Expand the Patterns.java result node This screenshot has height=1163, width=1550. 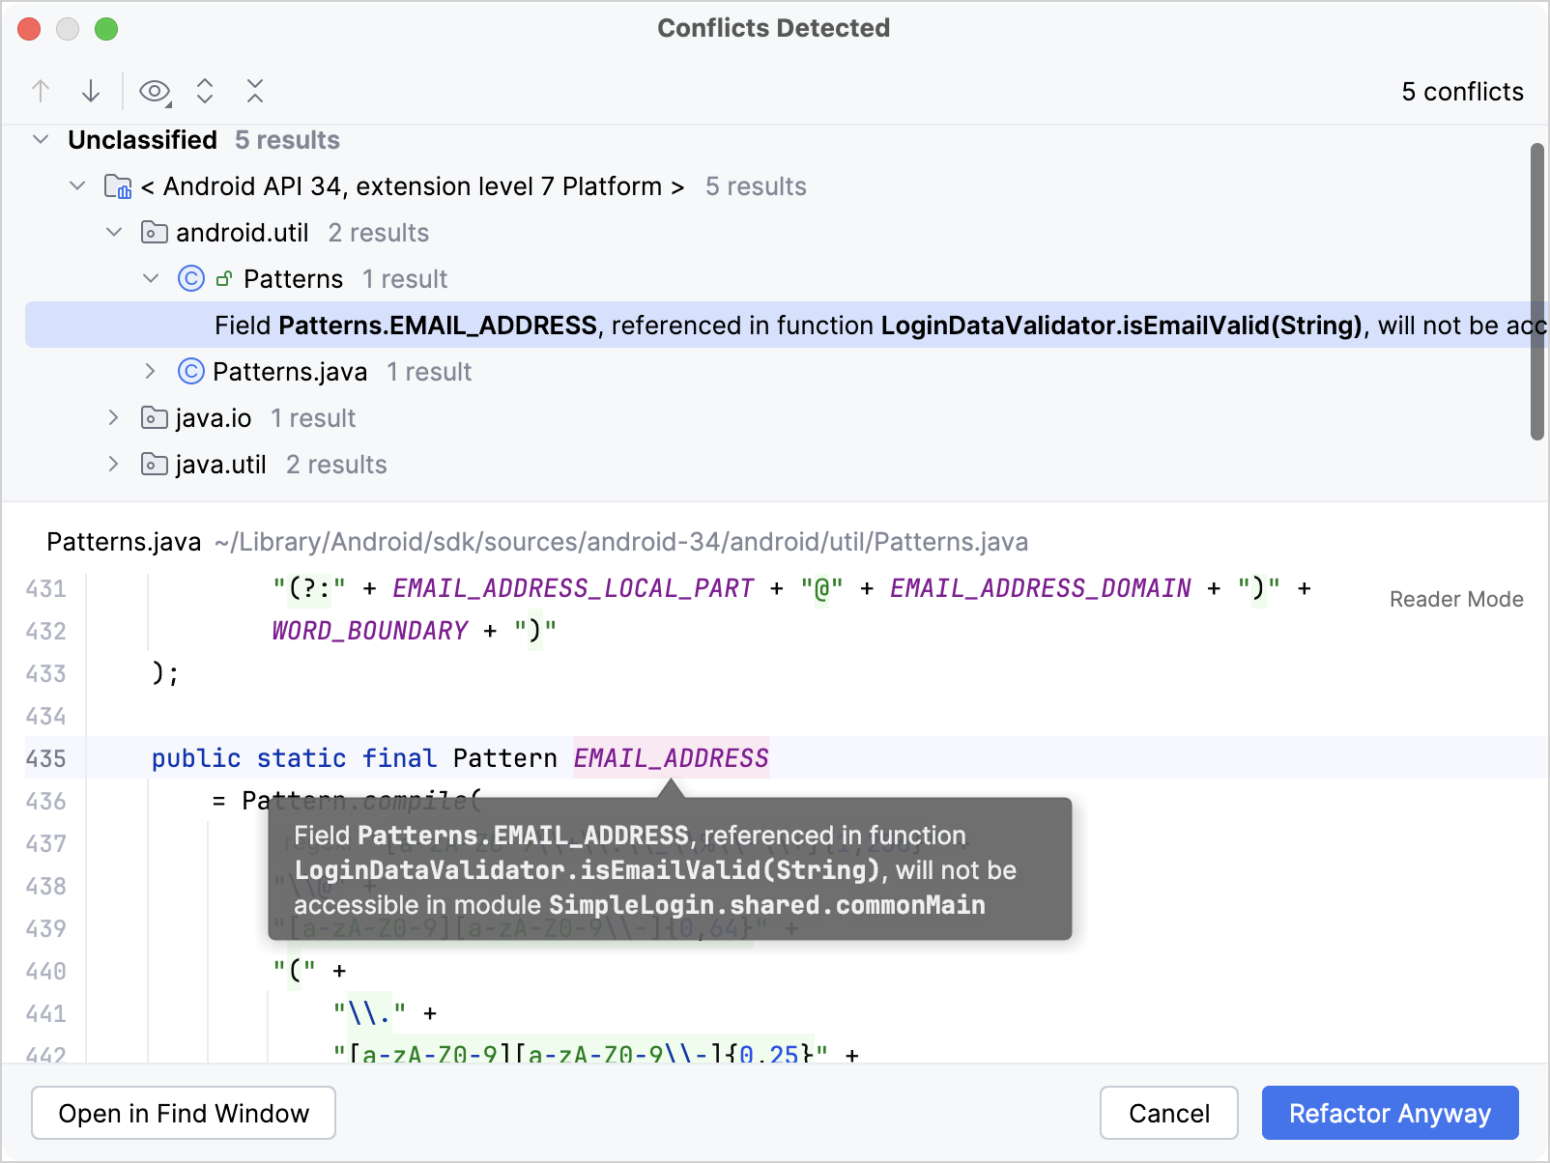coord(151,371)
